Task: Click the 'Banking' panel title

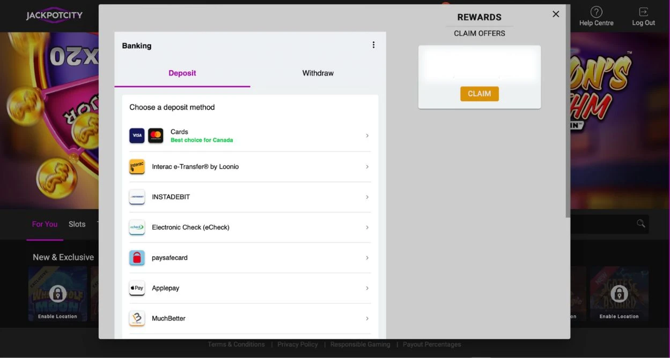Action: pyautogui.click(x=137, y=45)
